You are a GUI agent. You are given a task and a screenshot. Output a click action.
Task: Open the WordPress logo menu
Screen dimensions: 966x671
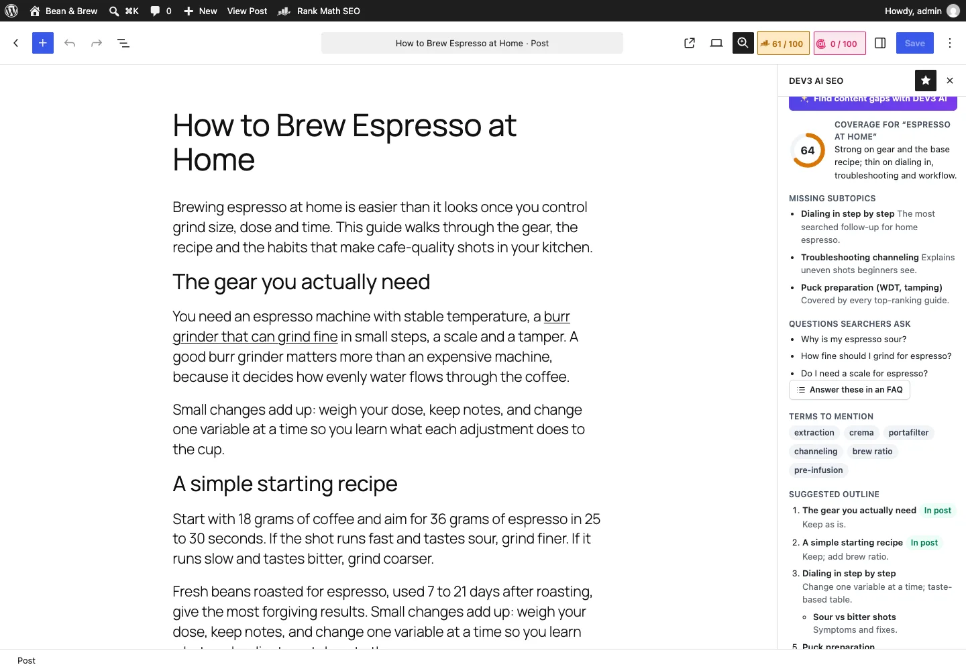pos(11,11)
